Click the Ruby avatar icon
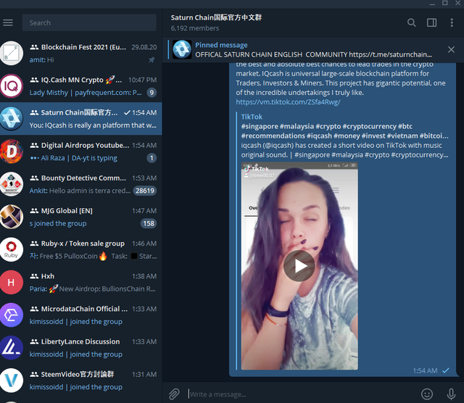The image size is (464, 403). click(12, 249)
